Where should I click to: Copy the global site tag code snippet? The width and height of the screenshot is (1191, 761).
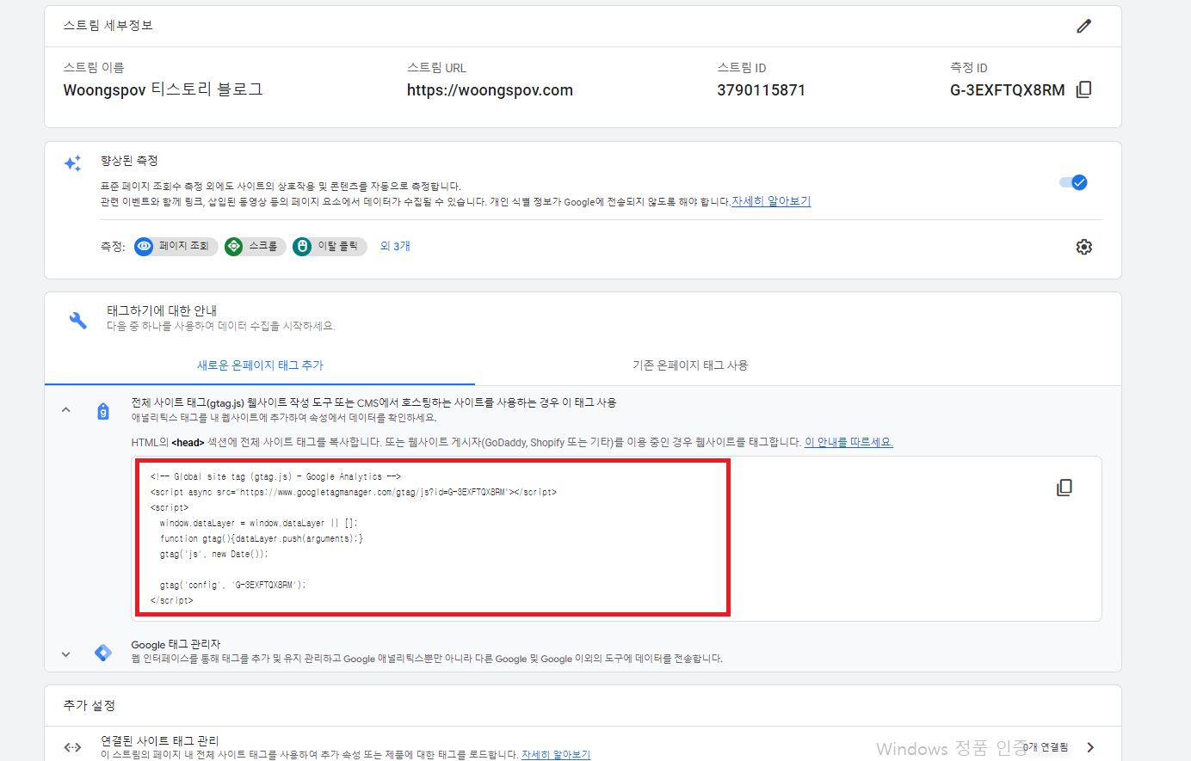click(x=1064, y=488)
